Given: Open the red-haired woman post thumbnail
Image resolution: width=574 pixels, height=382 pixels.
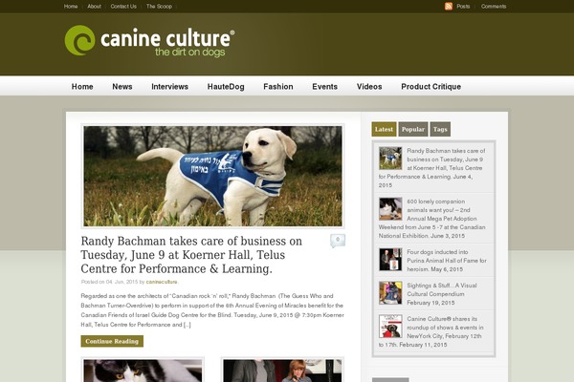Looking at the screenshot, I should point(282,371).
